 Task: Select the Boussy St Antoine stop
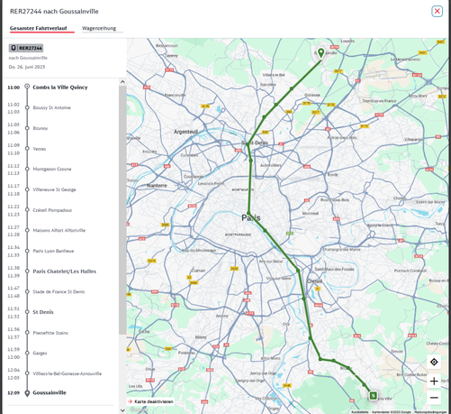[x=51, y=107]
